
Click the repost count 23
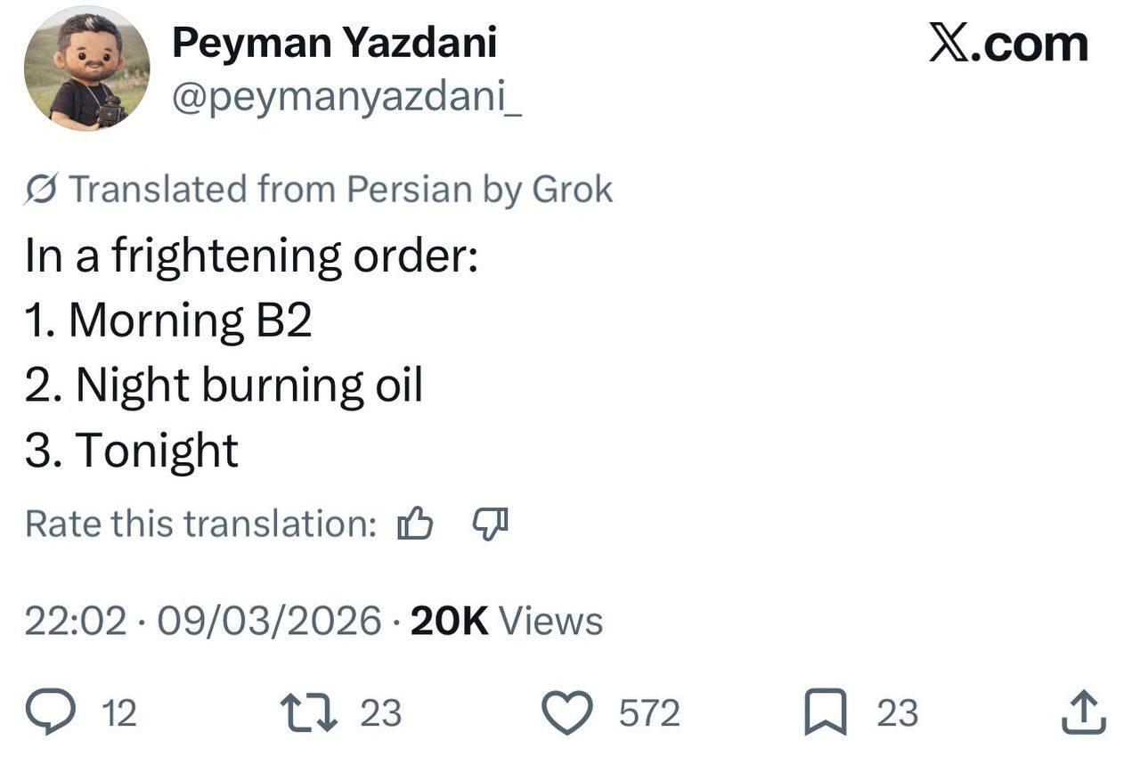pos(380,713)
